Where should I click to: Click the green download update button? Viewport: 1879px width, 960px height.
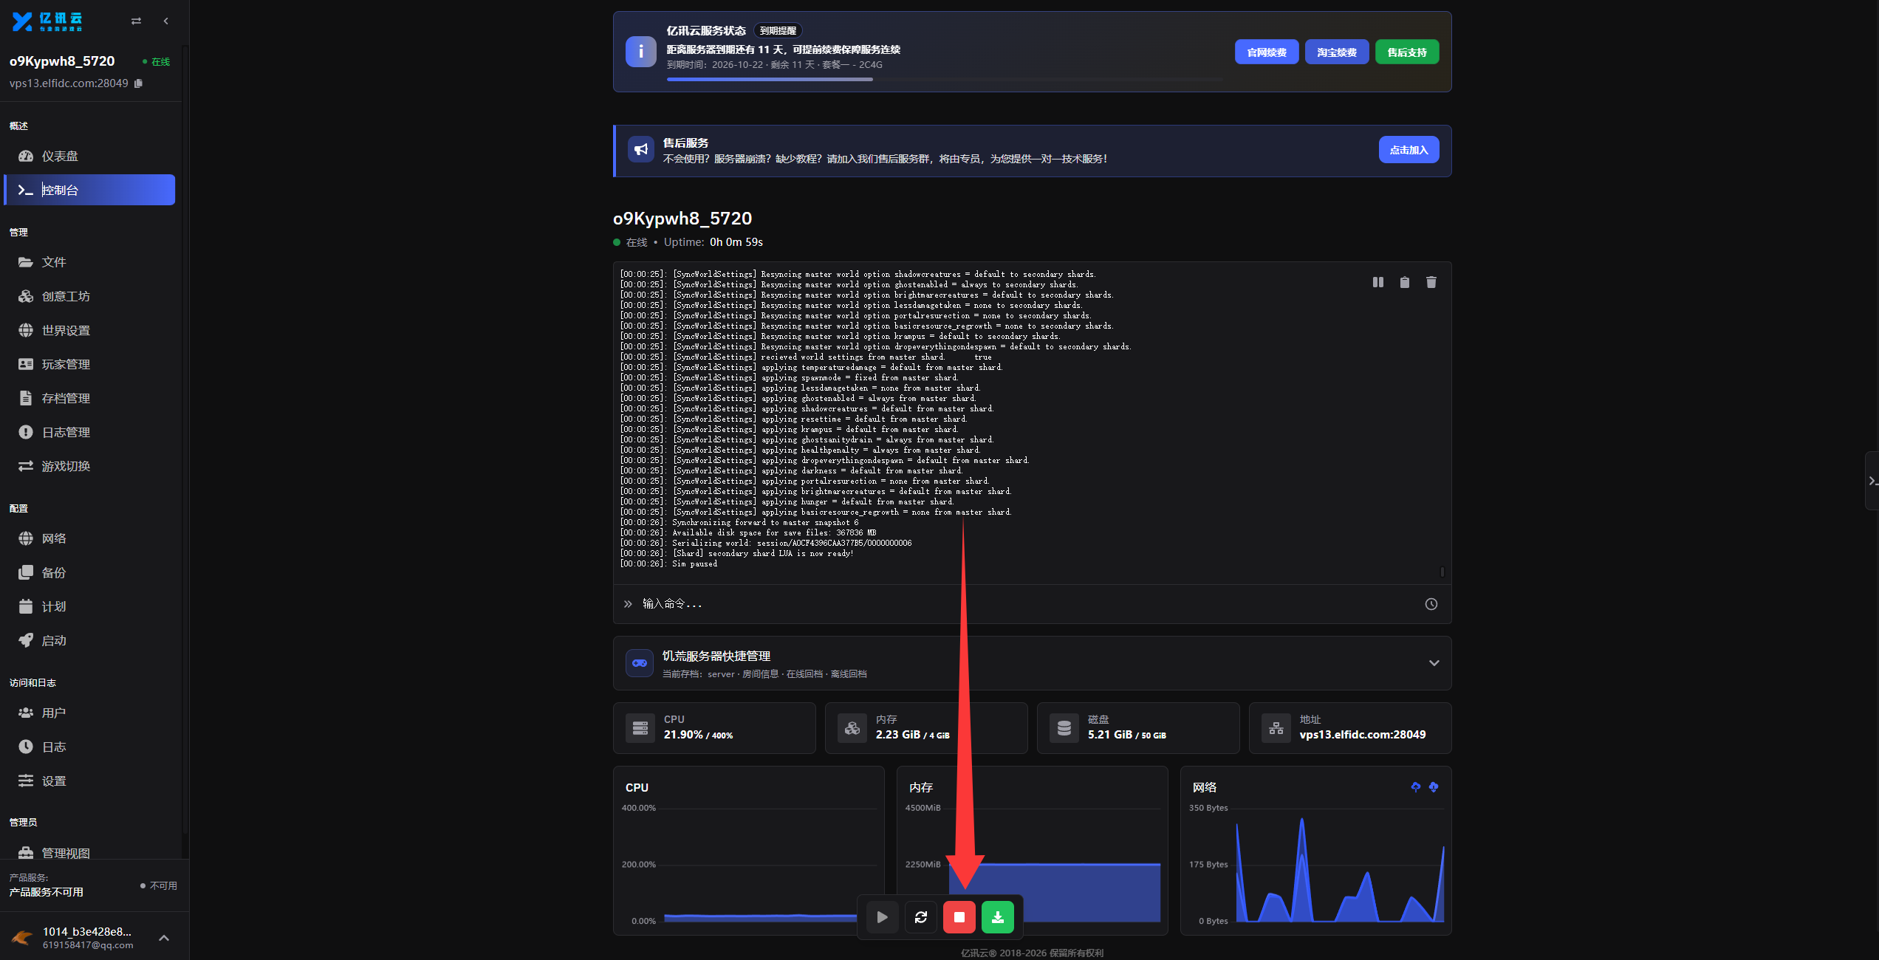(x=998, y=917)
